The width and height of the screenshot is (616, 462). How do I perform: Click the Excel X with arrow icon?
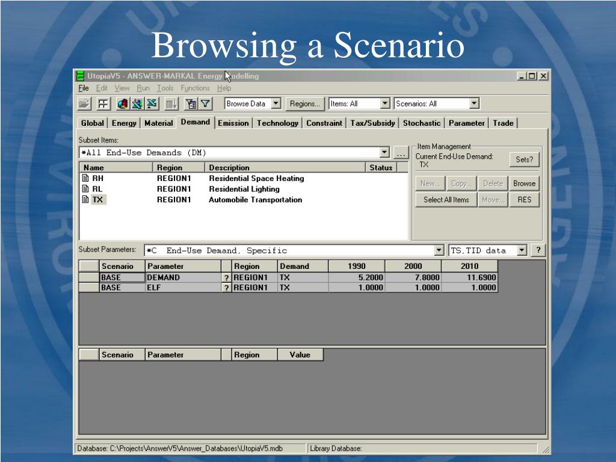[152, 103]
